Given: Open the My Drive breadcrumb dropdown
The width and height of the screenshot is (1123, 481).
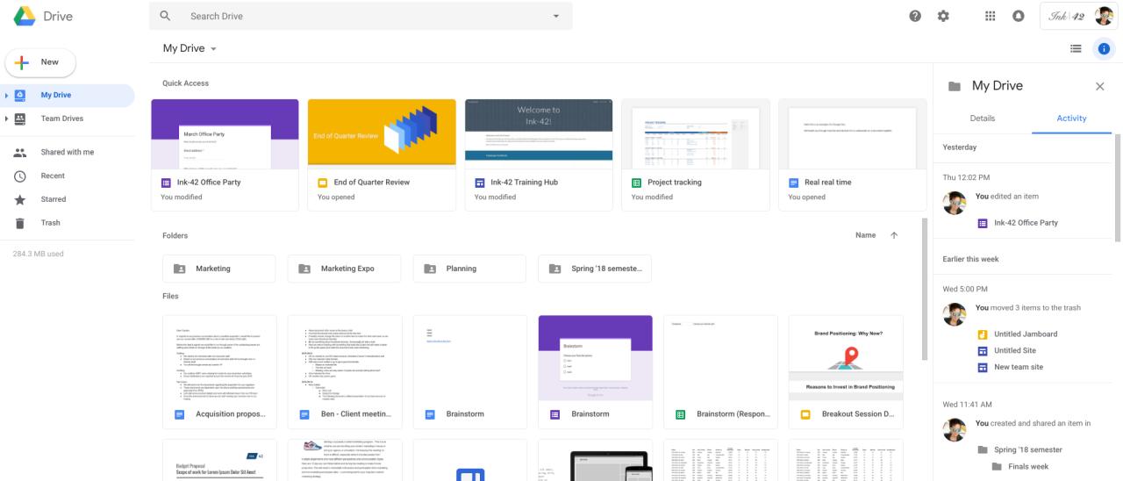Looking at the screenshot, I should [x=190, y=48].
